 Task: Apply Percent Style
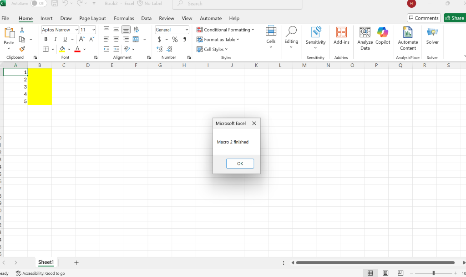pyautogui.click(x=175, y=39)
